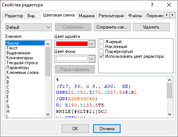Open the Машина tab
This screenshot has height=137, width=178.
point(87,16)
